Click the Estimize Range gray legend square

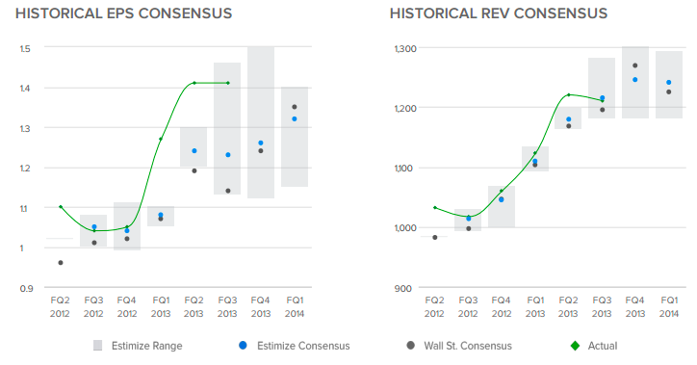(x=98, y=346)
